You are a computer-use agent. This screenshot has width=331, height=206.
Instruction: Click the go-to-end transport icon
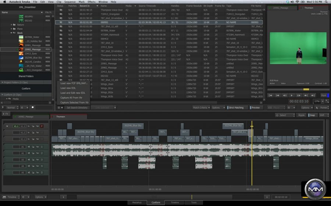[x=313, y=95]
